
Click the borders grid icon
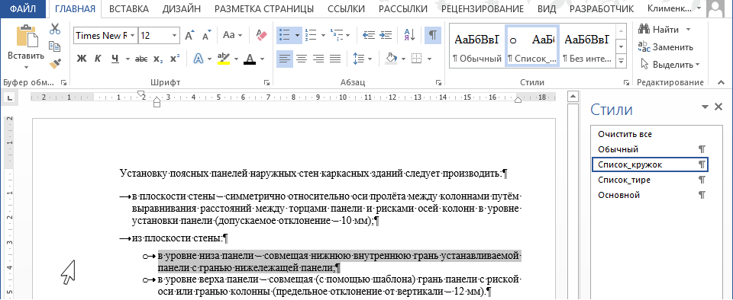coord(416,59)
